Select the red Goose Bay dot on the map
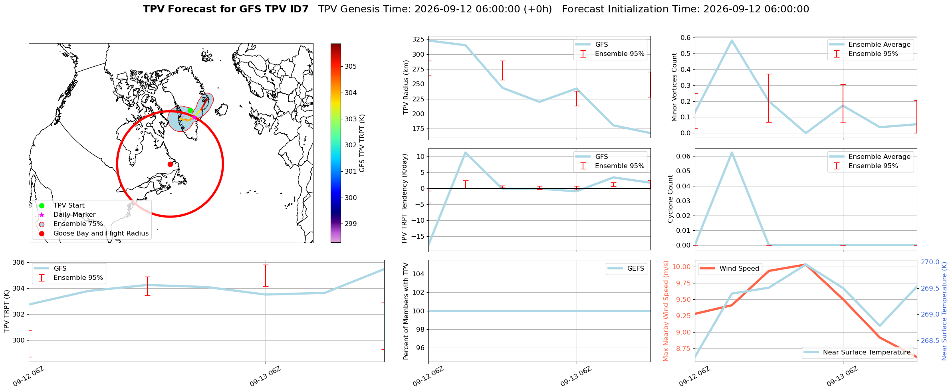Image resolution: width=952 pixels, height=392 pixels. coord(170,164)
